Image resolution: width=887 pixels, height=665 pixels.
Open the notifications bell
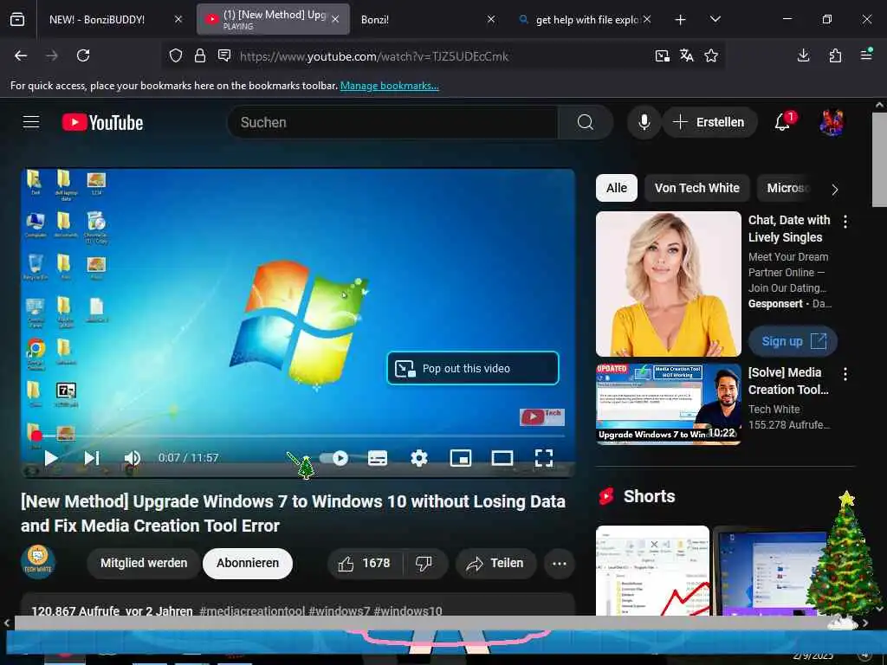coord(783,121)
